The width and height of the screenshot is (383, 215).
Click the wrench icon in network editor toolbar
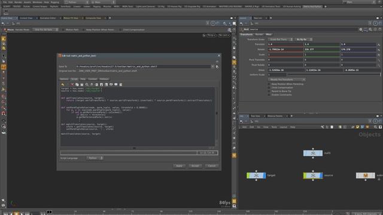pyautogui.click(x=323, y=127)
